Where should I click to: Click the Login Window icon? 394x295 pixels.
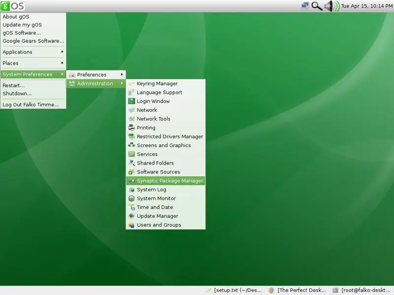coord(131,101)
